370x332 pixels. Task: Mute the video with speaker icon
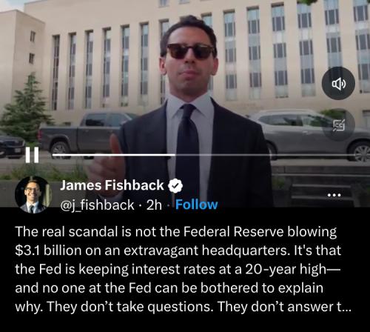coord(338,83)
